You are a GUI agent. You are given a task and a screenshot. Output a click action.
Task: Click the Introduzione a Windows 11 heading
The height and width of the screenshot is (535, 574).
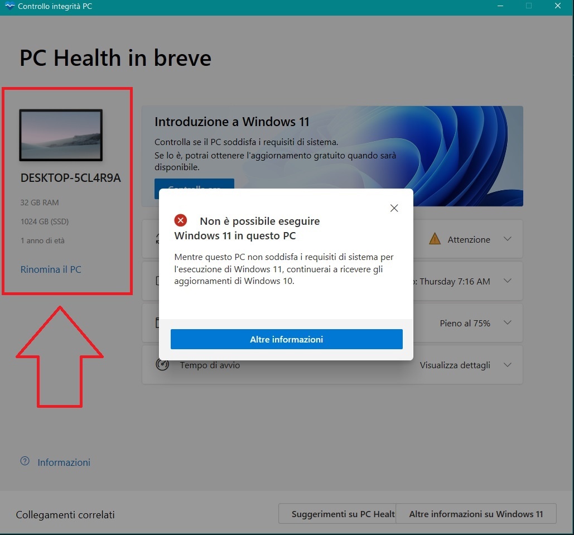click(231, 122)
